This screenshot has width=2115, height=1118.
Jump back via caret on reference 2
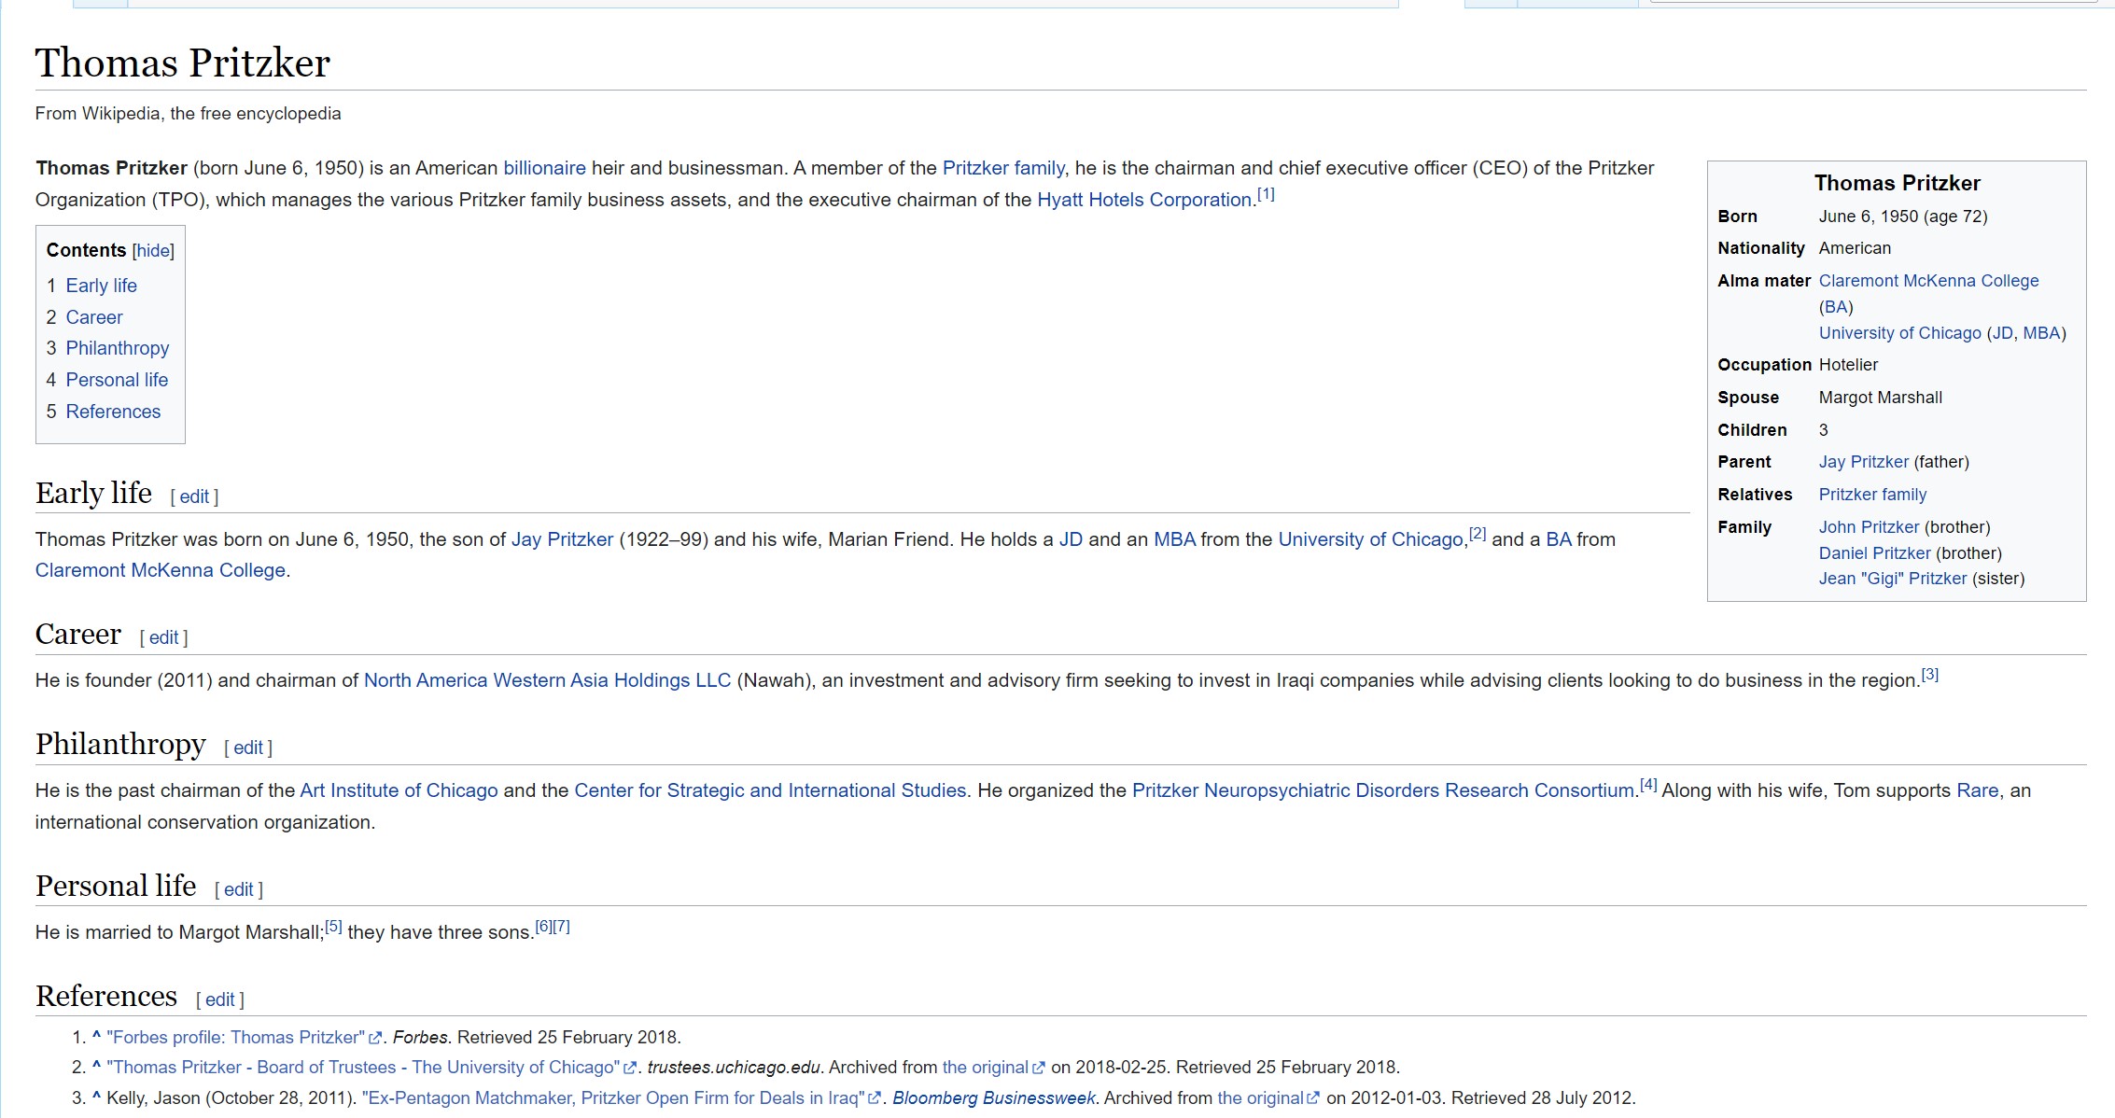click(x=96, y=1066)
